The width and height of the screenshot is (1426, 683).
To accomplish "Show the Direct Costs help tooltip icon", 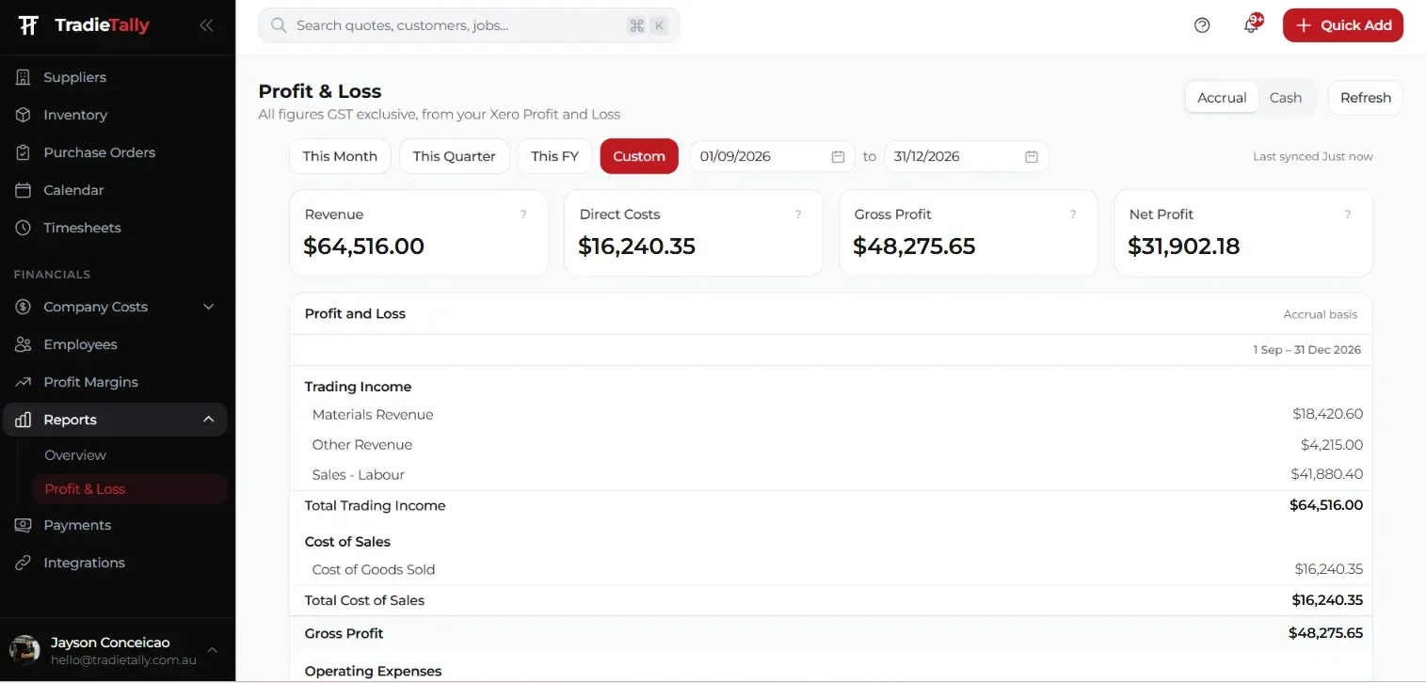I will tap(798, 214).
